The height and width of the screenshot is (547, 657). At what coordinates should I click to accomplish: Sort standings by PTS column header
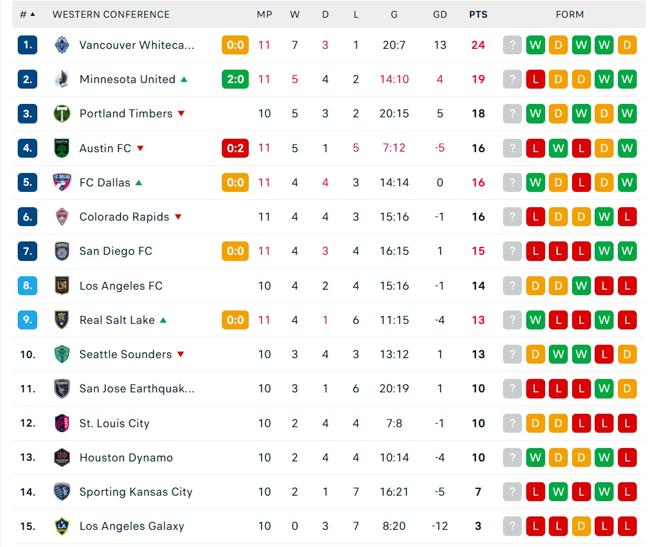click(x=478, y=14)
